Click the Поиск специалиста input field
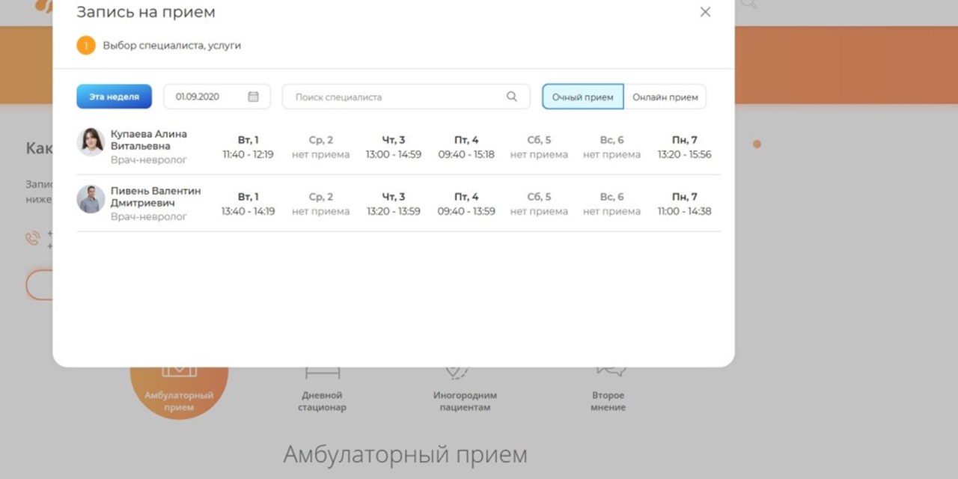The width and height of the screenshot is (958, 479). pyautogui.click(x=382, y=96)
